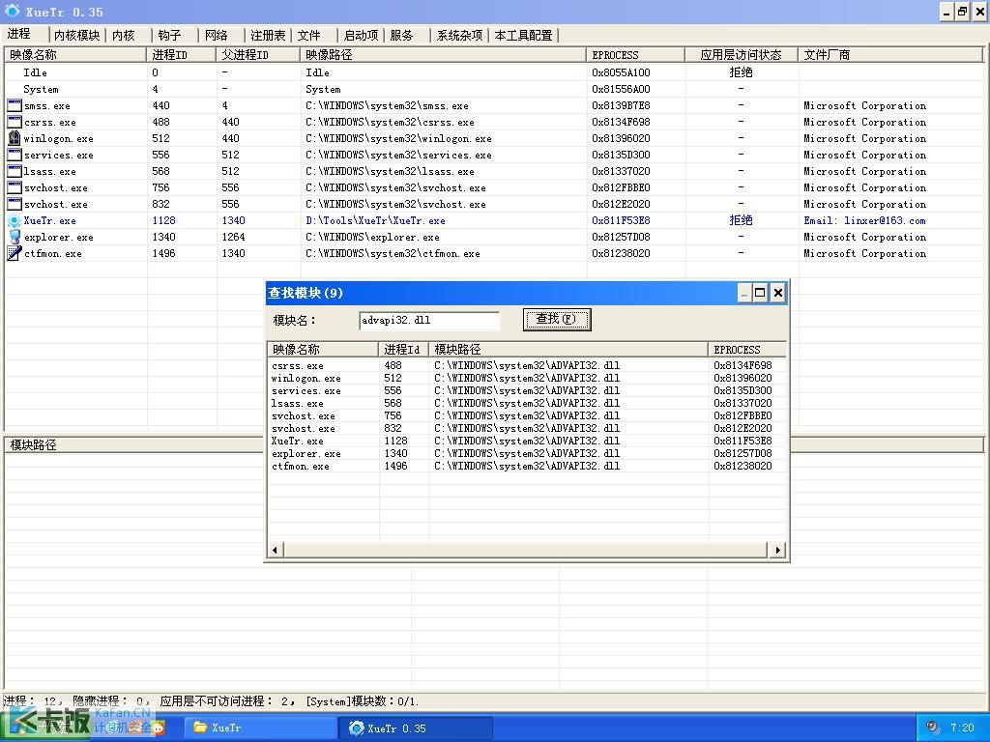Click the explorer.exe process icon

[14, 238]
